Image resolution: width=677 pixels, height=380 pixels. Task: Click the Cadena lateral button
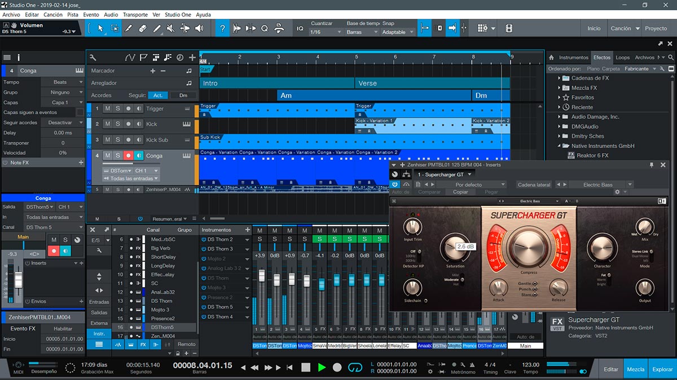534,185
